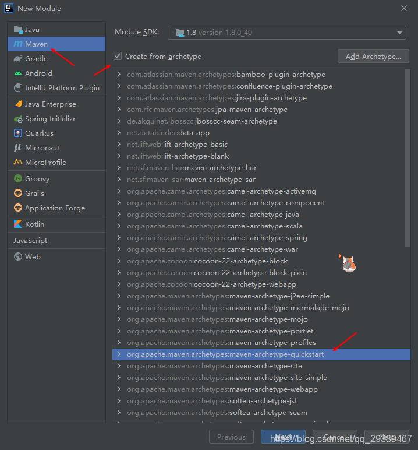Screen dimensions: 418x450
Task: Select maven-archetype-sar row
Action: tap(261, 180)
